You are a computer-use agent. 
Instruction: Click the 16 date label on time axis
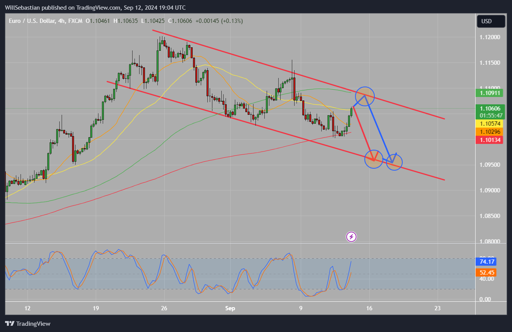point(369,308)
